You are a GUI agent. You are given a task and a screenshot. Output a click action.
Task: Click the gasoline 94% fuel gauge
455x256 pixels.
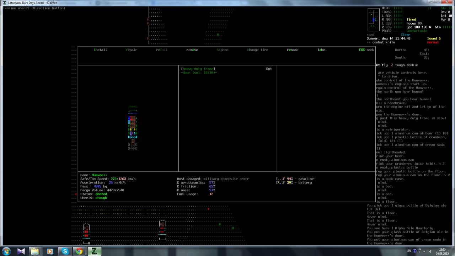point(295,179)
